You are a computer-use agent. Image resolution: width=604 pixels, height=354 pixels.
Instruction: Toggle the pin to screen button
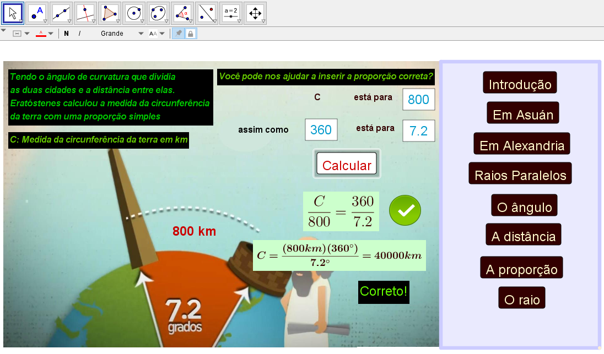coord(179,34)
